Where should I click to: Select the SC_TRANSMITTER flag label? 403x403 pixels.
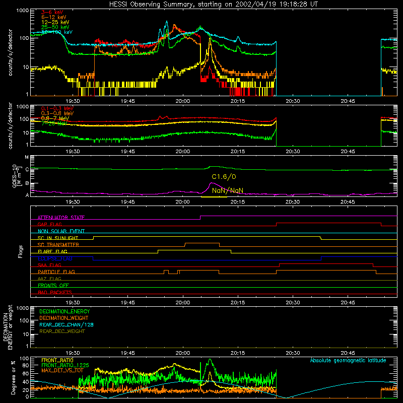click(x=58, y=244)
